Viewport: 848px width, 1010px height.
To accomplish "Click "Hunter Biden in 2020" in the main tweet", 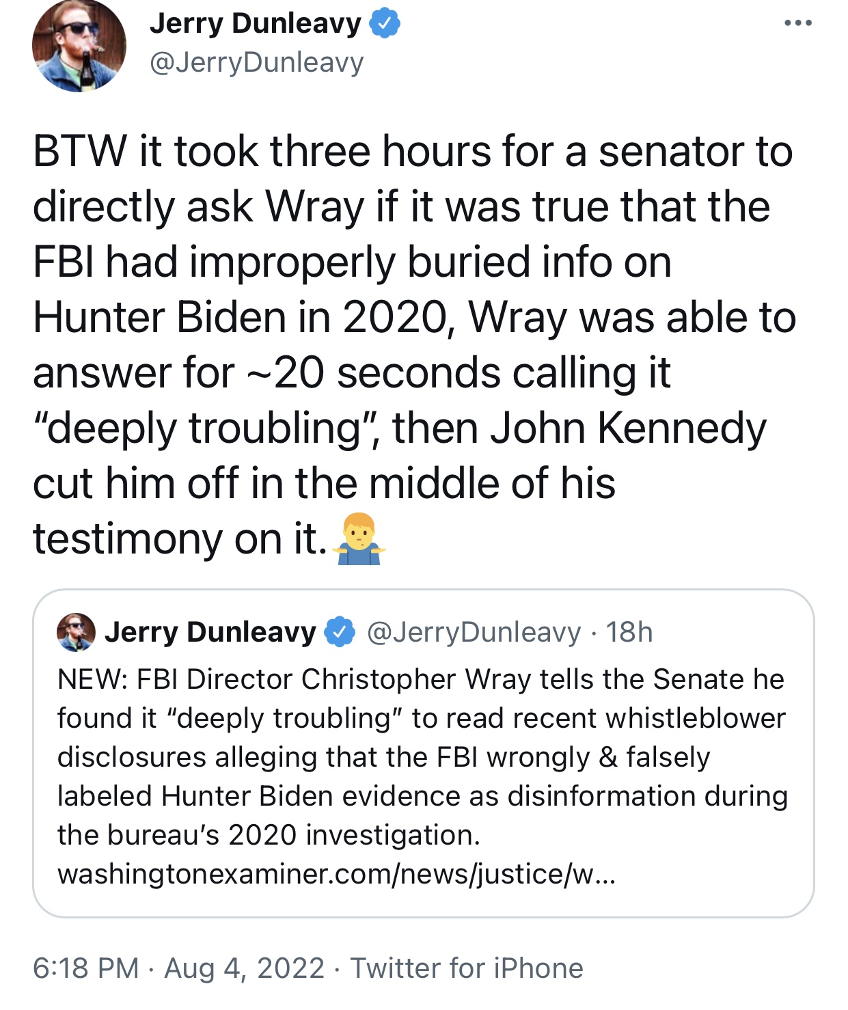I will pyautogui.click(x=240, y=318).
